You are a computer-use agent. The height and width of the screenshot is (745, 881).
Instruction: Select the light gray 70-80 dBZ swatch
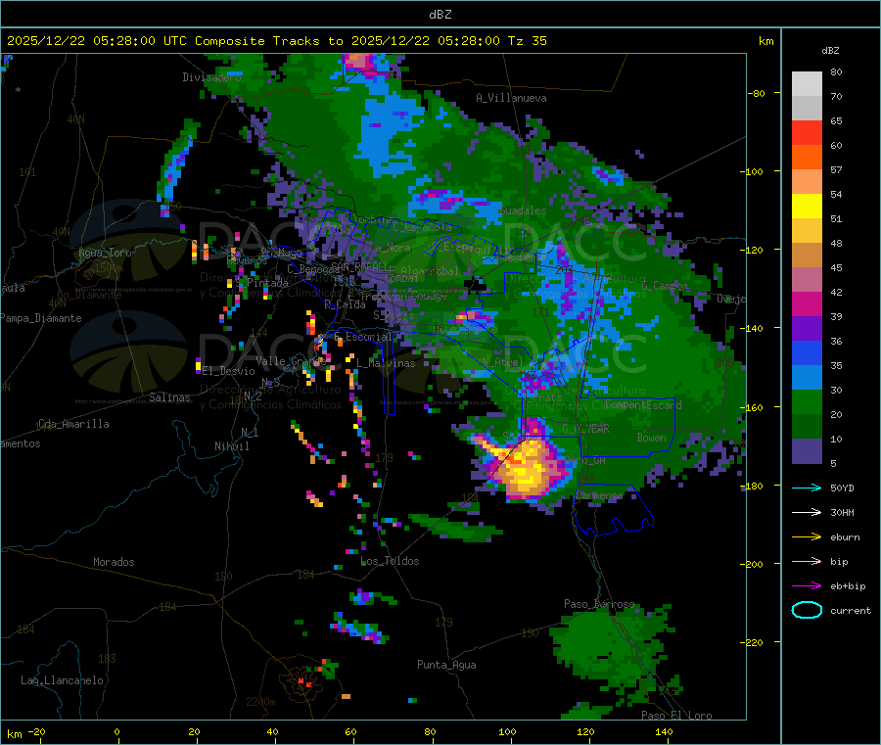[x=807, y=84]
